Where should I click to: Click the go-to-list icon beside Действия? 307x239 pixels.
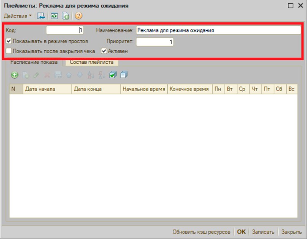41,16
